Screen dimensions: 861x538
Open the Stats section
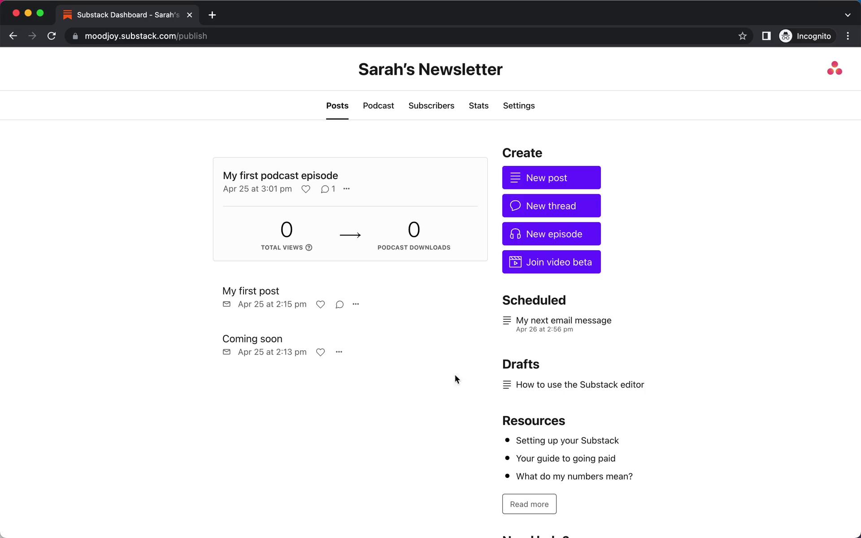point(478,105)
